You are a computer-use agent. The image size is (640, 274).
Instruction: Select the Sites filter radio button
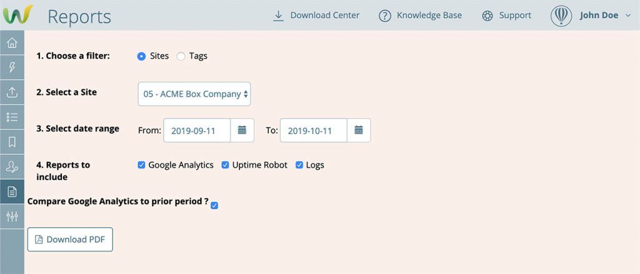[x=142, y=57]
